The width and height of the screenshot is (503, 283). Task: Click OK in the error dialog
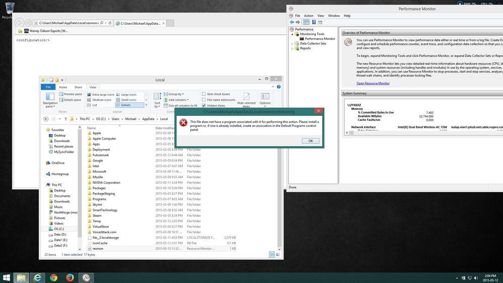311,141
